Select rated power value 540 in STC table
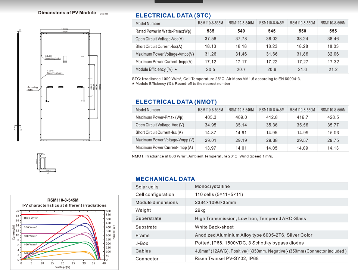 241,31
